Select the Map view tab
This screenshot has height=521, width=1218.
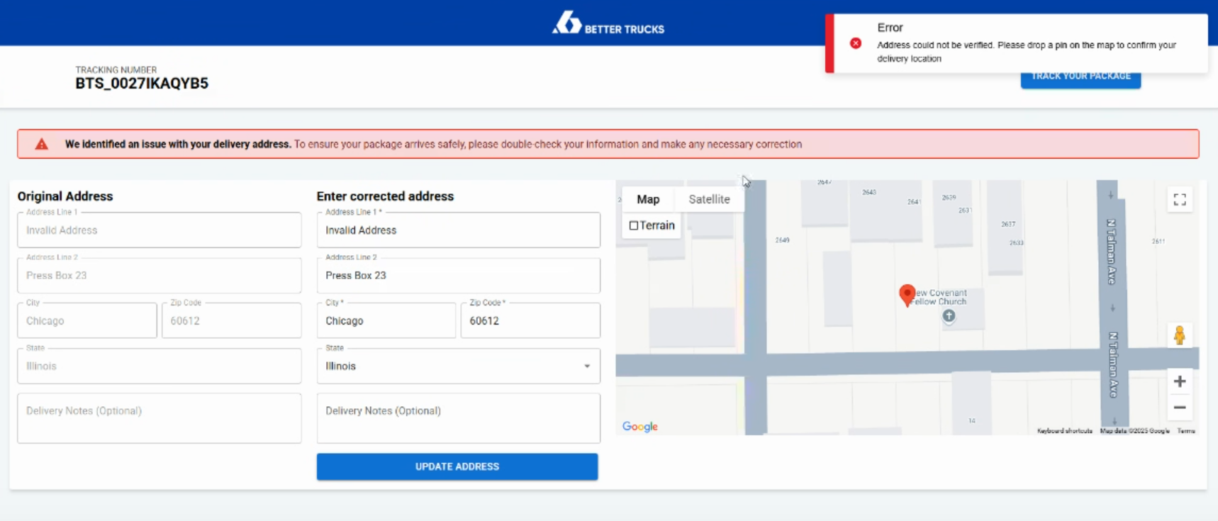pyautogui.click(x=648, y=199)
